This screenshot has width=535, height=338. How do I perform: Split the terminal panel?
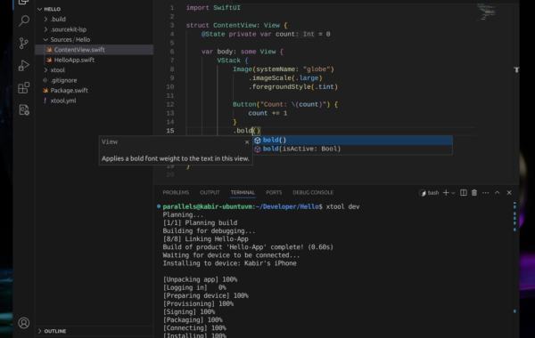click(x=464, y=193)
